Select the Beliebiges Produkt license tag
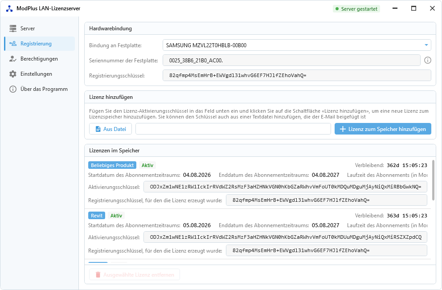Image resolution: width=442 pixels, height=290 pixels. pyautogui.click(x=112, y=165)
